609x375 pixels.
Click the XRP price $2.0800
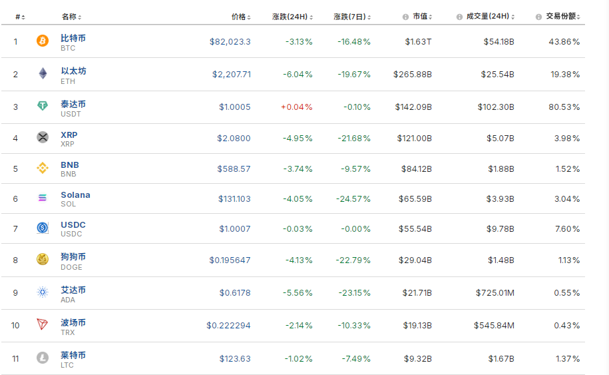[x=234, y=139]
